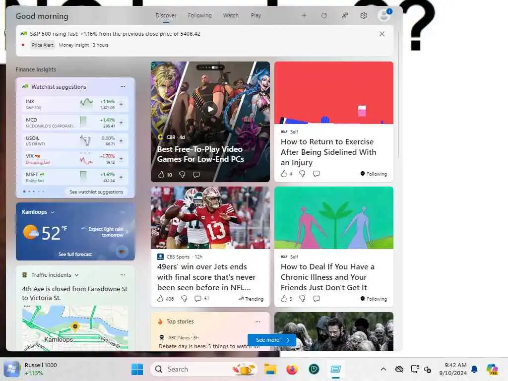Open comments on 49ers article
Screen dimensions: 508x381
197,299
